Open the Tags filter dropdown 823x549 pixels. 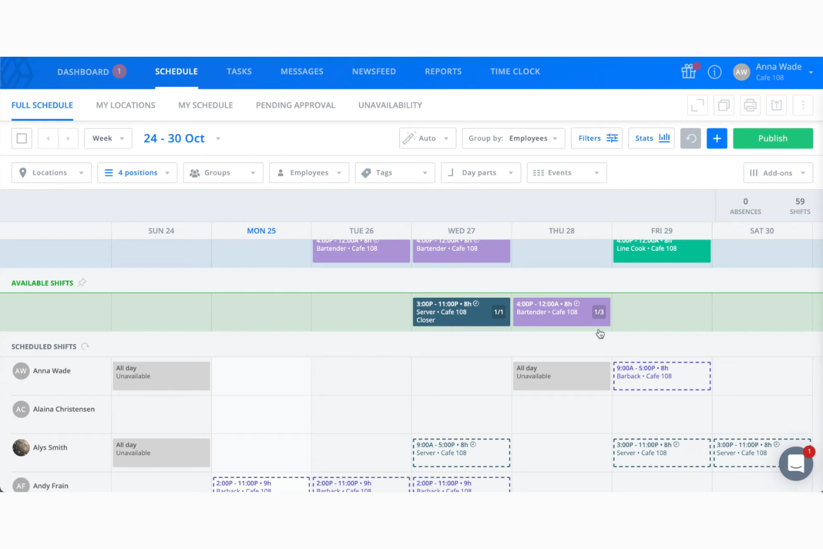point(395,173)
